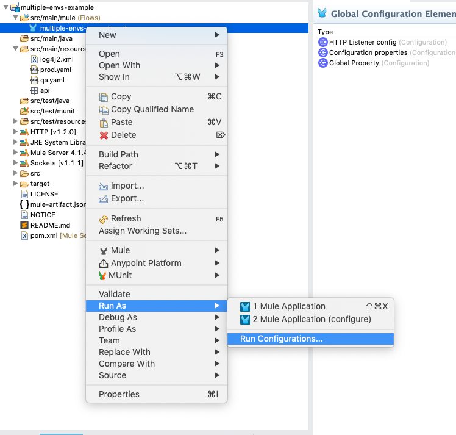This screenshot has width=456, height=435.
Task: Click the log4j2.xml file icon
Action: (x=35, y=59)
